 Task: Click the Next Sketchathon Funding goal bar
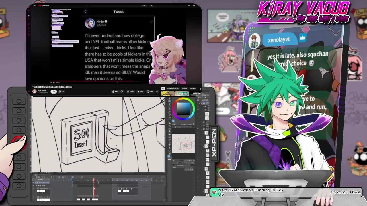286,192
